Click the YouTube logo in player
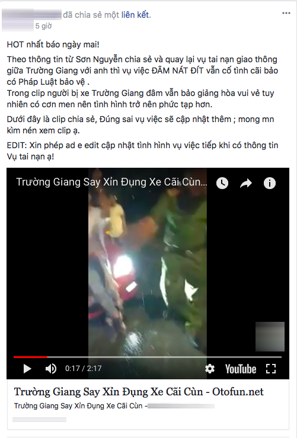This screenshot has width=297, height=438. 241,369
